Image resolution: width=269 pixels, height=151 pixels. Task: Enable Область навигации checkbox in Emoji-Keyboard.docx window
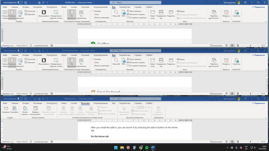pos(93,65)
